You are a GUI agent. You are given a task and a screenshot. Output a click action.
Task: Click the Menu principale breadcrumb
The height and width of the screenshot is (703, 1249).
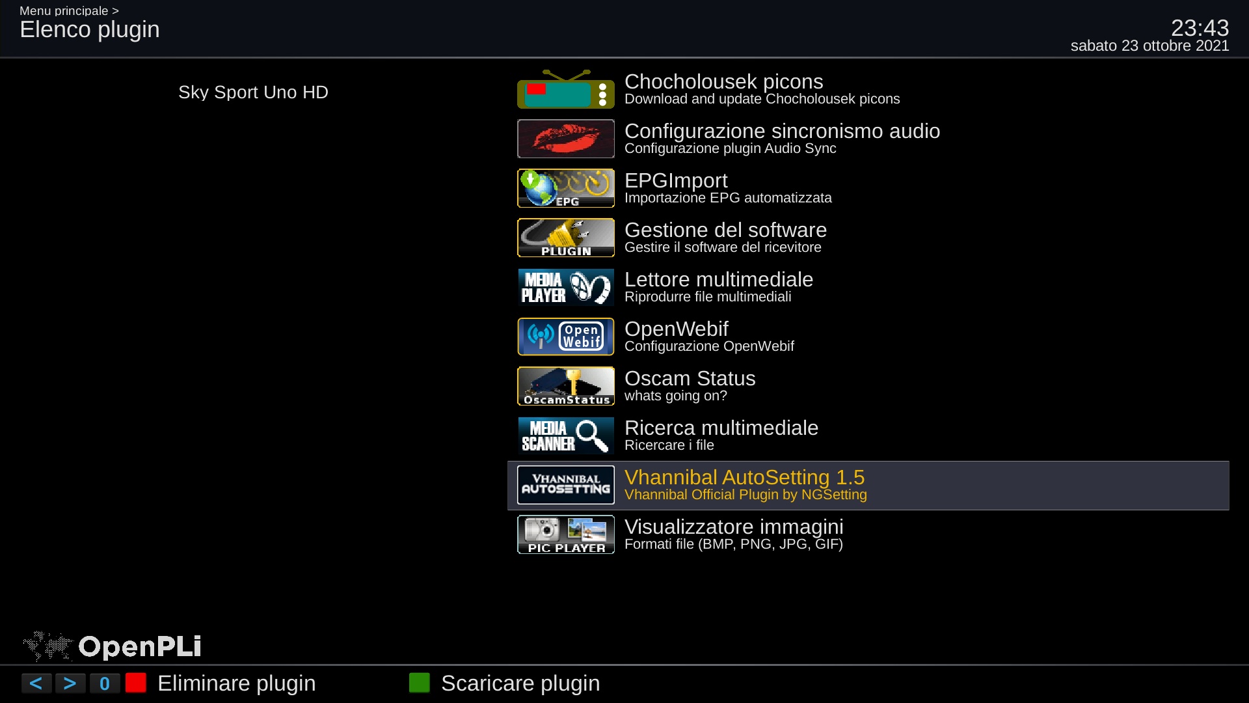click(x=64, y=10)
